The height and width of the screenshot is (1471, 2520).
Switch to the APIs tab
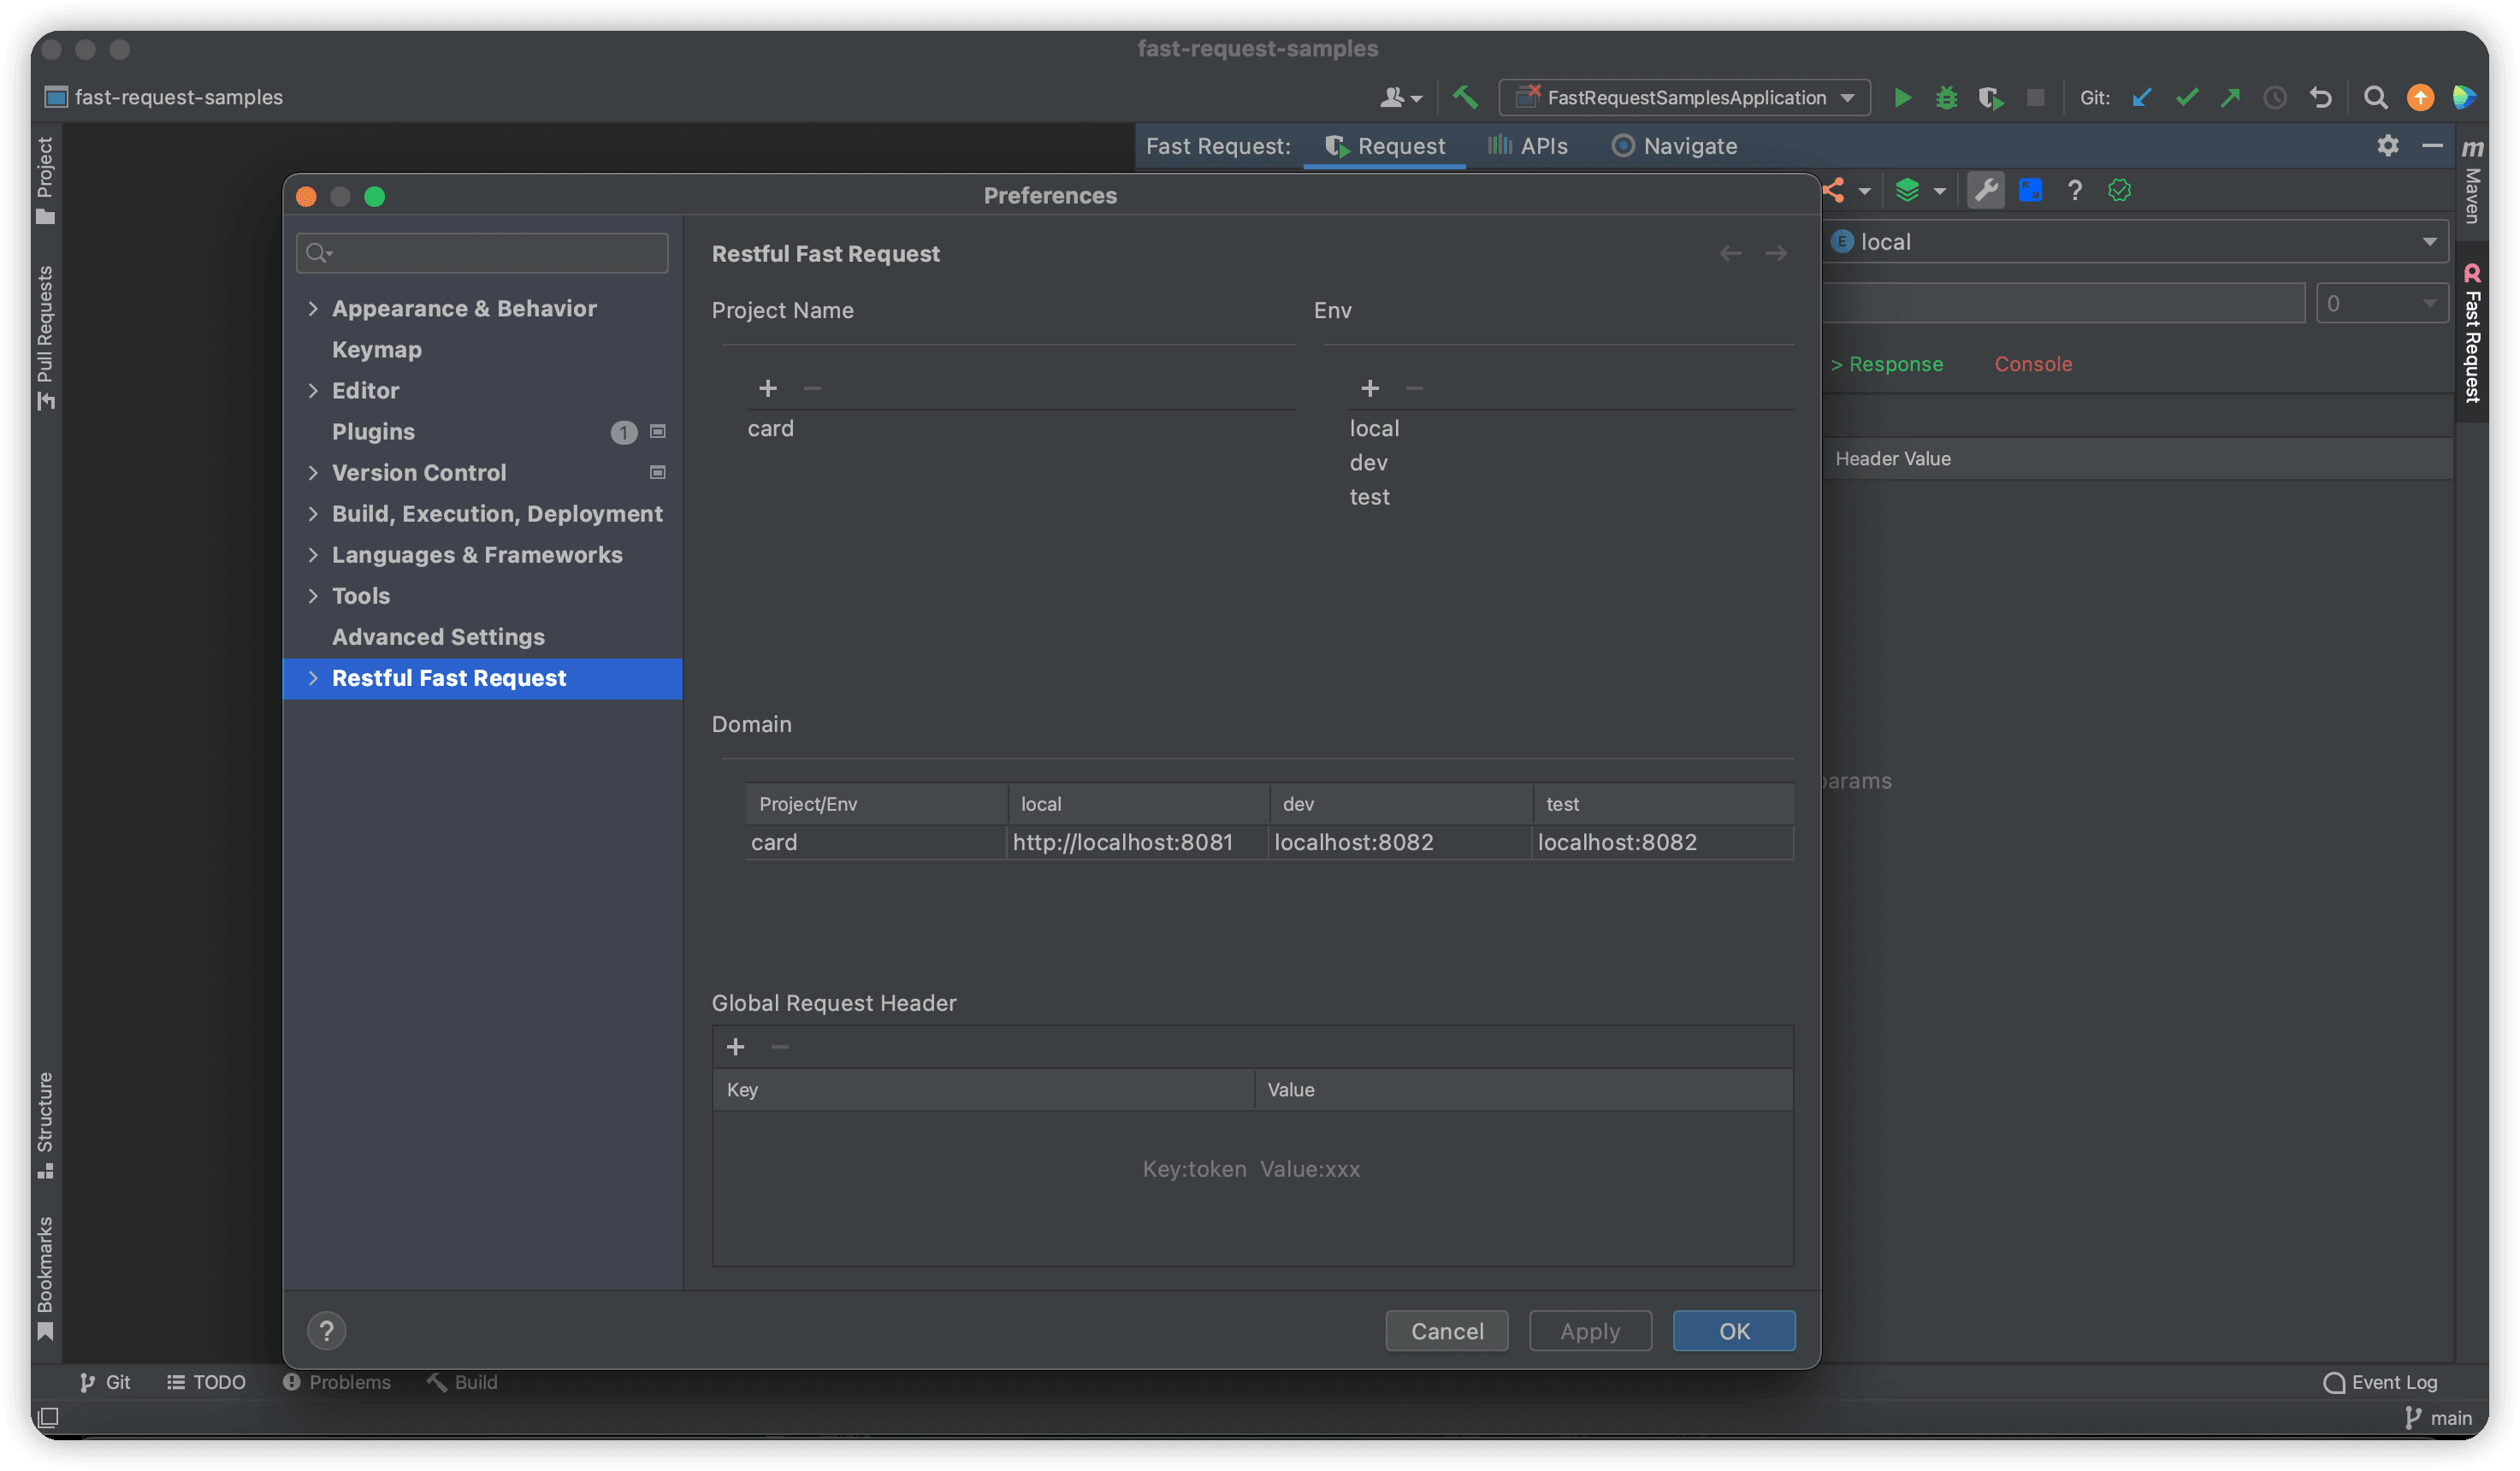coord(1527,145)
